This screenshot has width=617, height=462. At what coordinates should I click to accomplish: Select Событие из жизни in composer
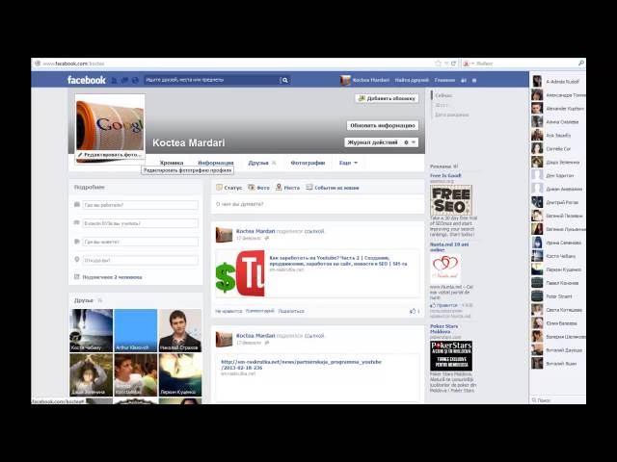click(333, 188)
